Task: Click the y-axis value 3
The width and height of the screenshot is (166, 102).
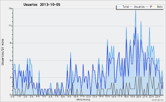Action: point(11,77)
